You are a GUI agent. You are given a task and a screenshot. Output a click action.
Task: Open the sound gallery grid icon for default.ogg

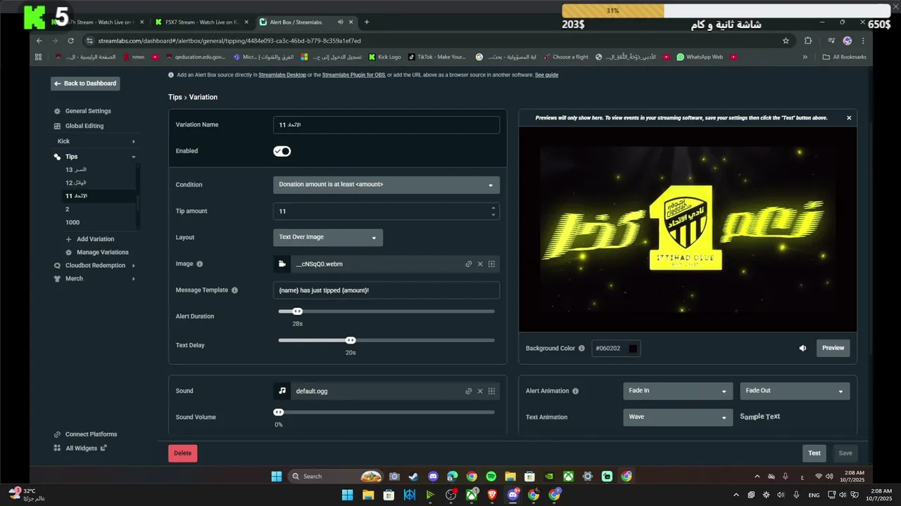[x=491, y=391]
